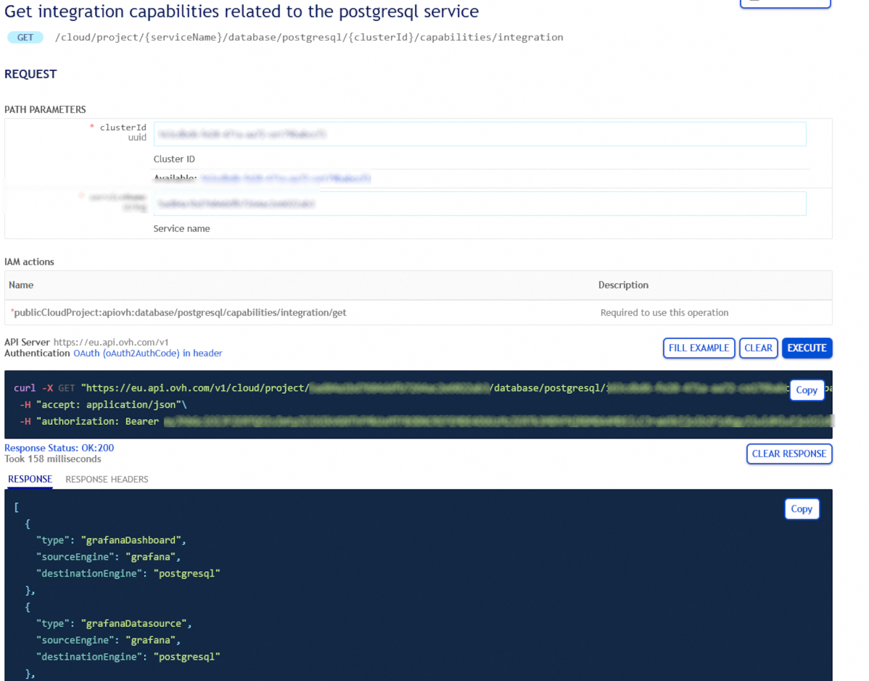The width and height of the screenshot is (869, 681).
Task: Switch to the RESPONSE HEADERS tab
Action: tap(106, 479)
